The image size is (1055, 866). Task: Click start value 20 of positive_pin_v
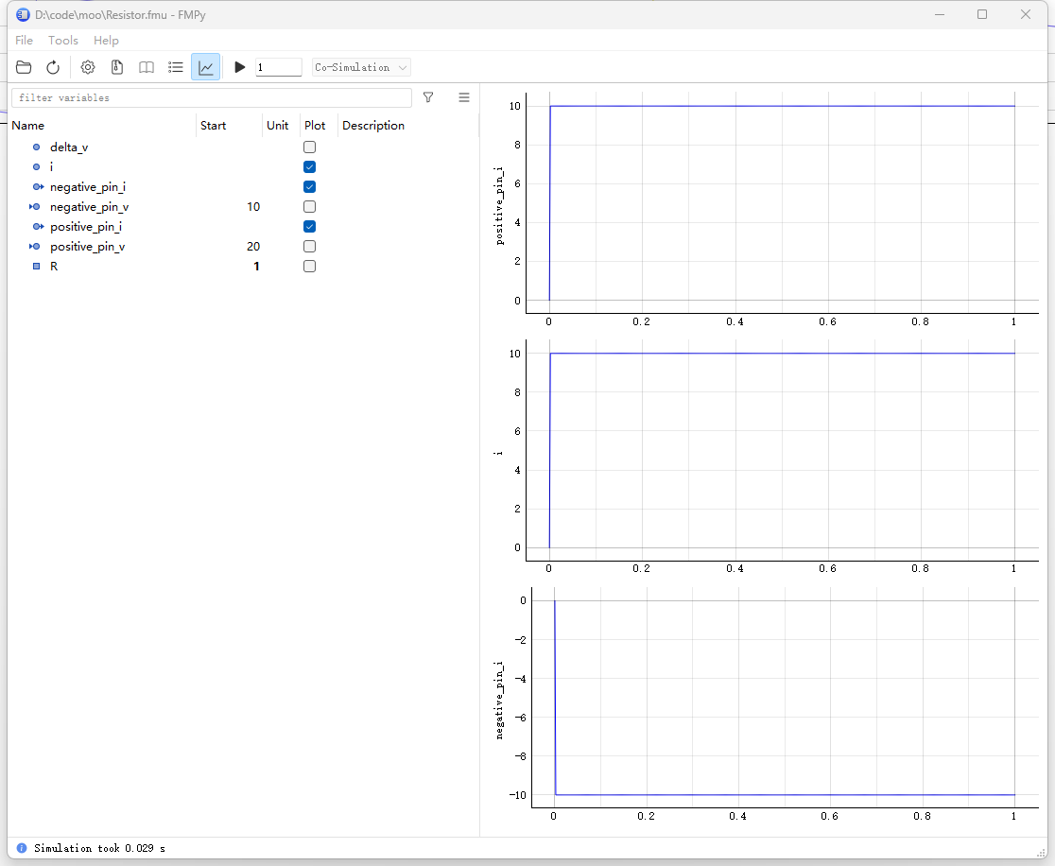pos(253,246)
